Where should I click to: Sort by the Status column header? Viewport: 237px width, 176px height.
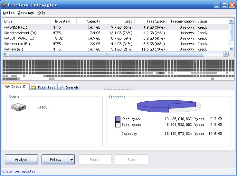pos(212,21)
